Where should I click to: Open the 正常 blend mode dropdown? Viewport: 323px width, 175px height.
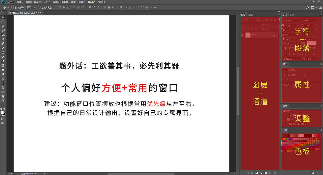[x=250, y=25]
